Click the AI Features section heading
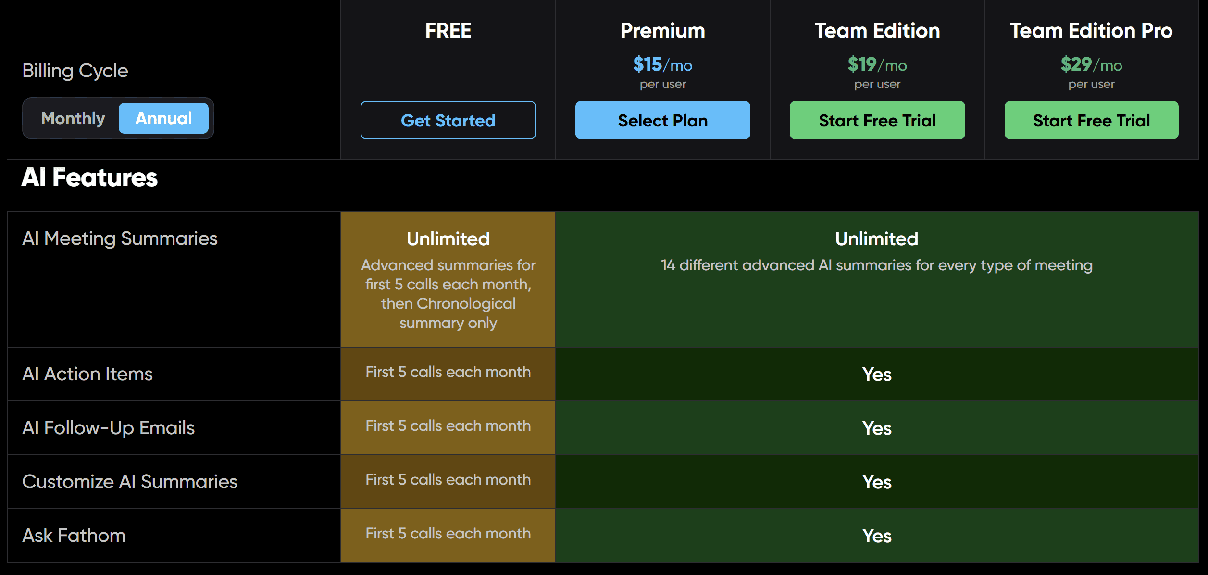The height and width of the screenshot is (575, 1208). pyautogui.click(x=89, y=177)
